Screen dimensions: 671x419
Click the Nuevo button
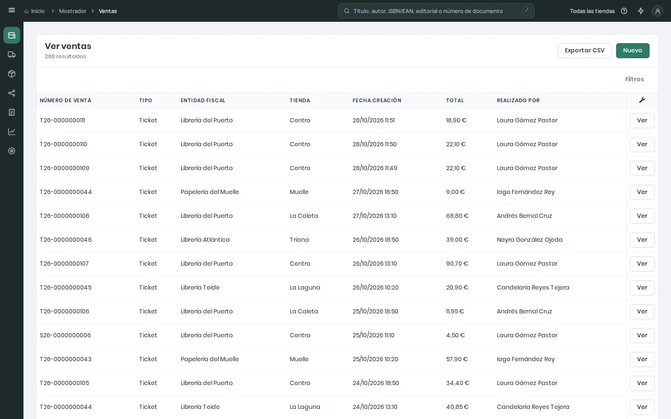(632, 50)
